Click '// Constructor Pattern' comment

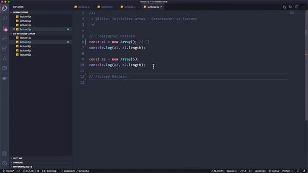click(x=112, y=37)
